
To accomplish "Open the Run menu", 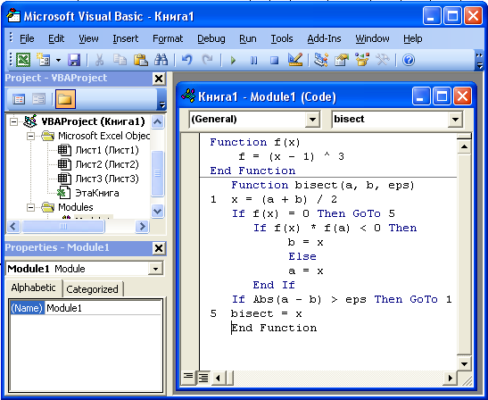I will (248, 38).
